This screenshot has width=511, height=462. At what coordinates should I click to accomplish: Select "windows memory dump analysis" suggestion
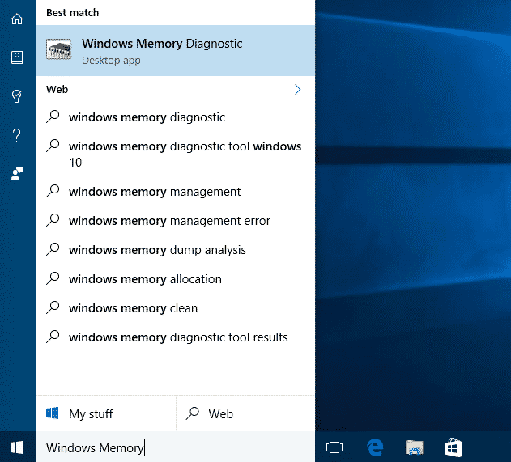coord(176,250)
